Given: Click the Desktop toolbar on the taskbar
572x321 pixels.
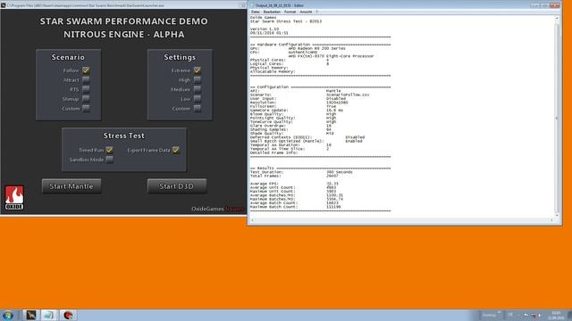Looking at the screenshot, I should [x=490, y=315].
